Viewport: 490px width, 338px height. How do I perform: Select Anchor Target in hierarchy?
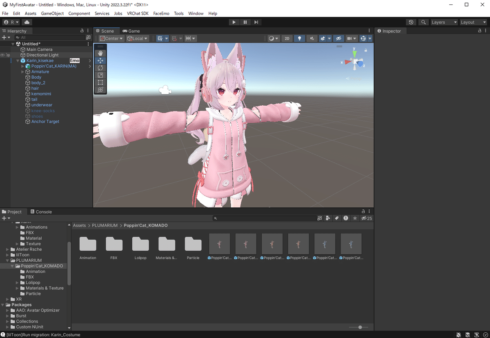[45, 122]
